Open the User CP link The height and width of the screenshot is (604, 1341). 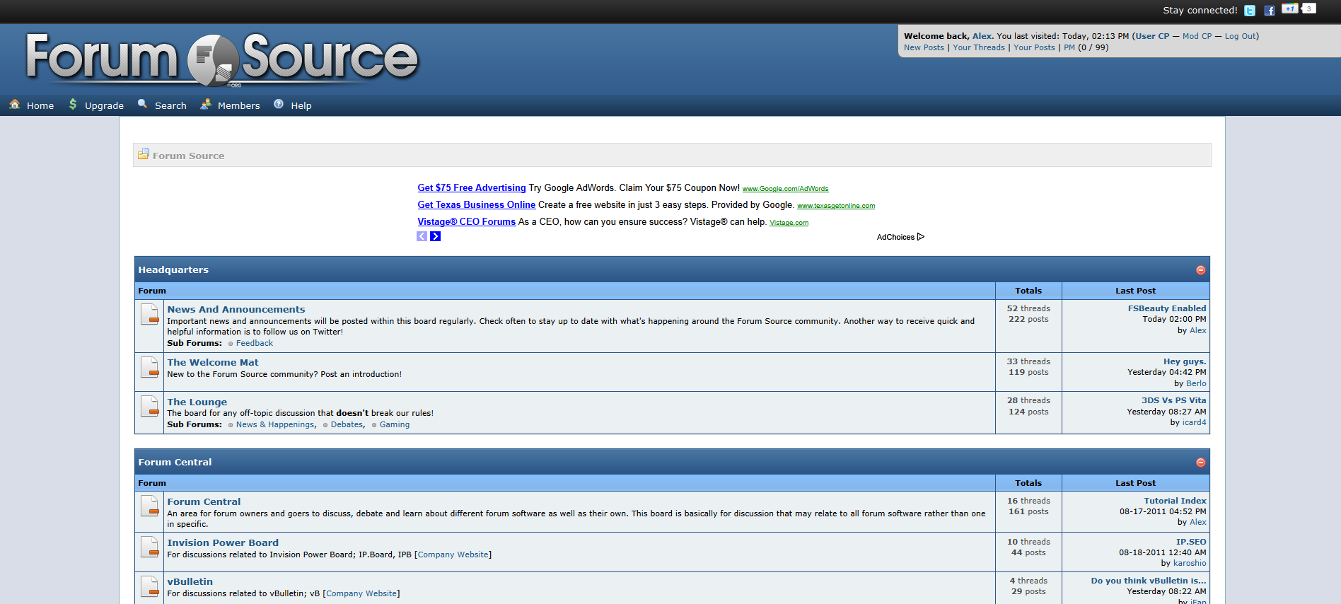click(x=1152, y=36)
